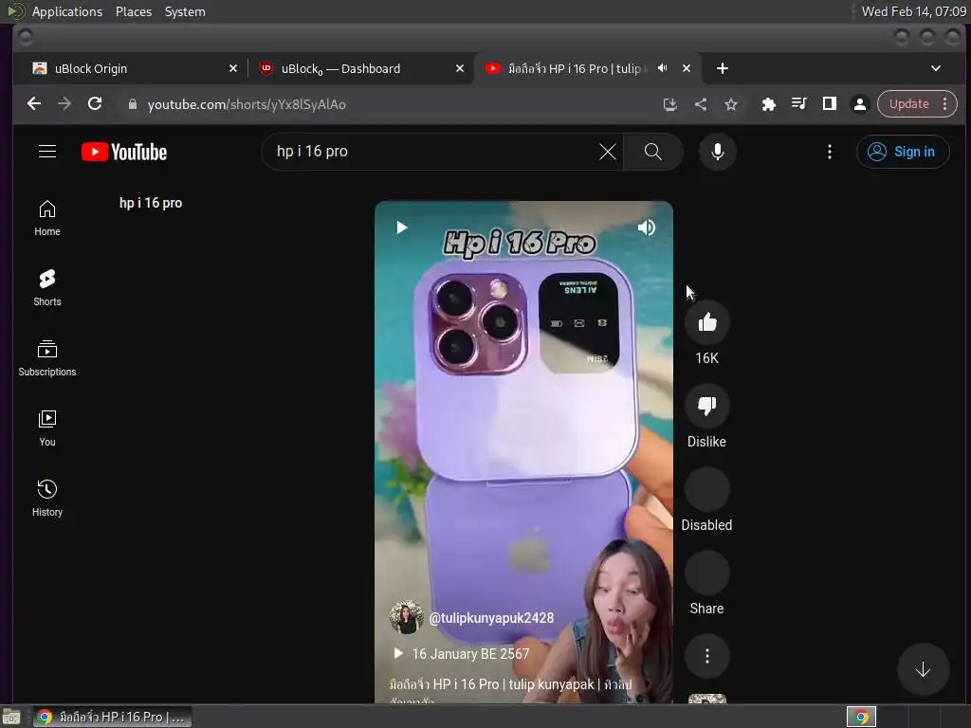Open a new browser tab
Image resolution: width=971 pixels, height=728 pixels.
tap(722, 68)
